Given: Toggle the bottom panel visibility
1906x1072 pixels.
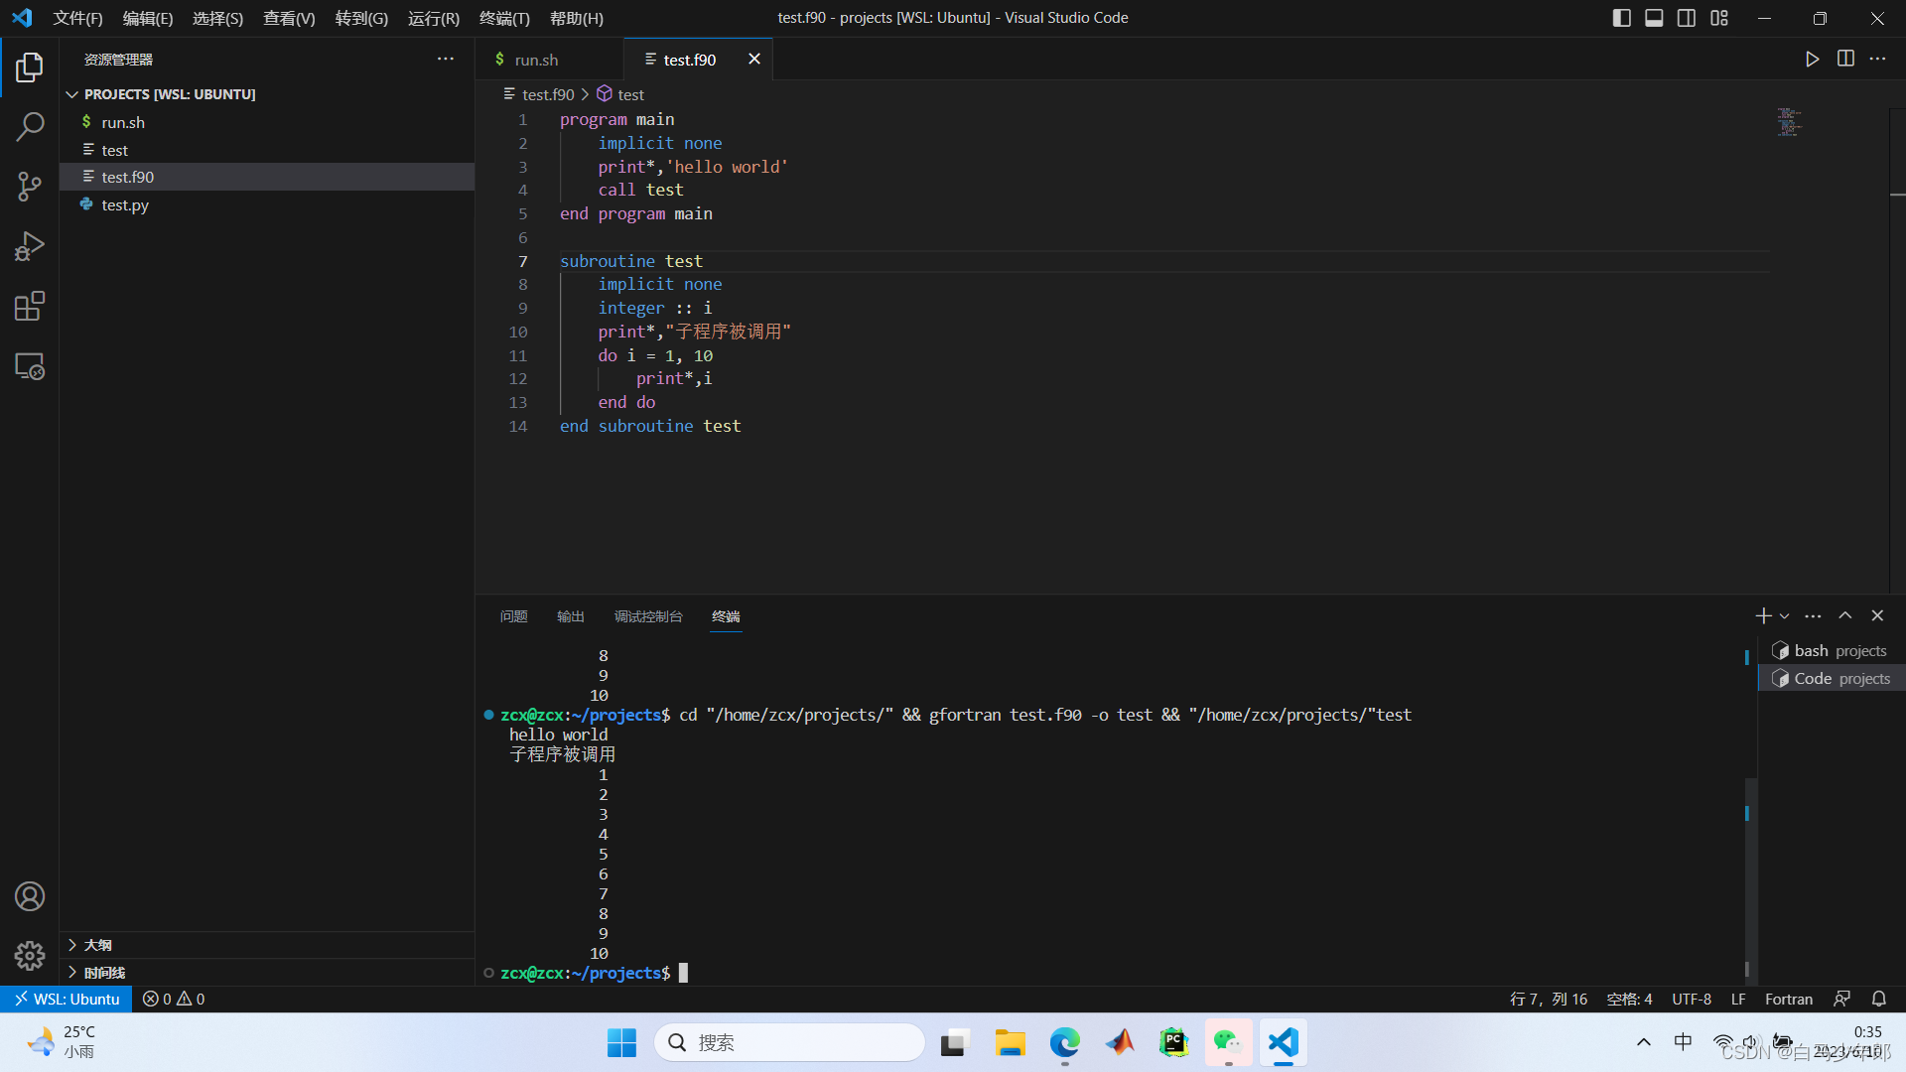Looking at the screenshot, I should [1654, 18].
